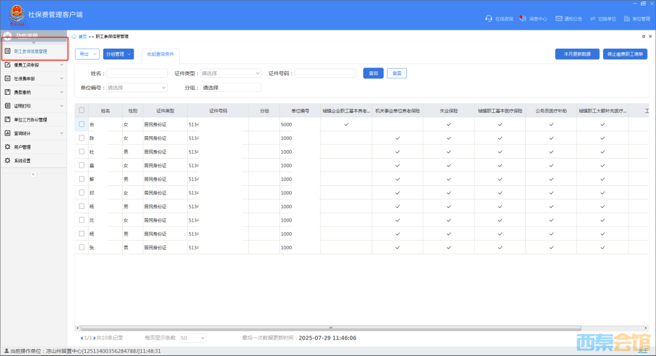Click the 本月更新数据 button
The image size is (656, 356).
pyautogui.click(x=577, y=54)
